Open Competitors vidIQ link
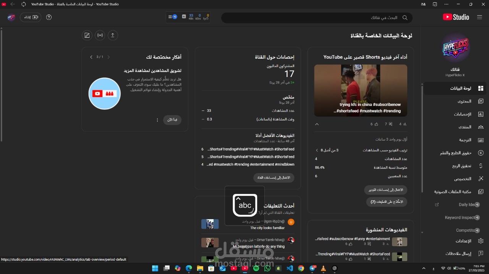 coord(455,230)
